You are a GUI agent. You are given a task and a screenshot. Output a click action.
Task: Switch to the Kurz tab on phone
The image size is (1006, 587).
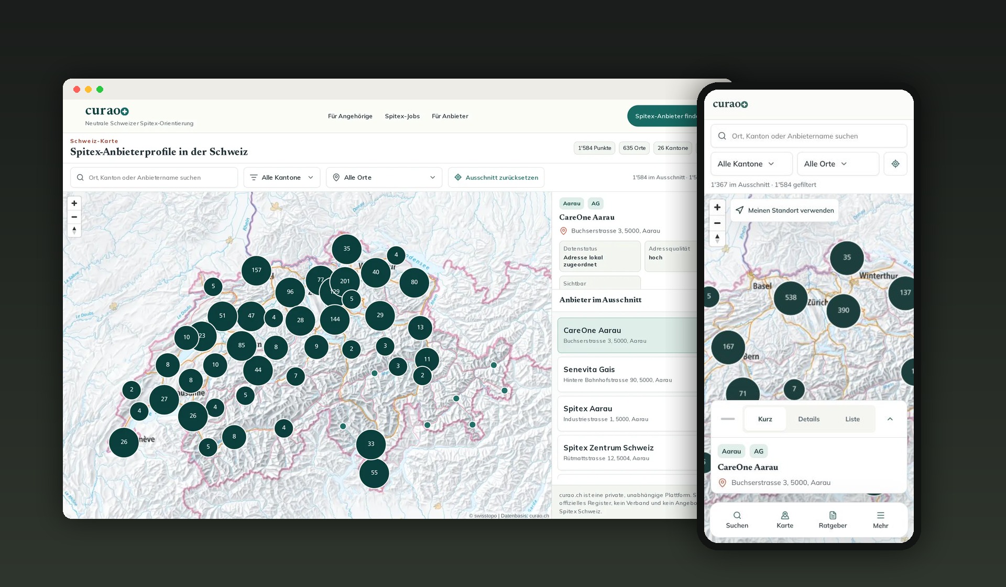click(x=765, y=419)
